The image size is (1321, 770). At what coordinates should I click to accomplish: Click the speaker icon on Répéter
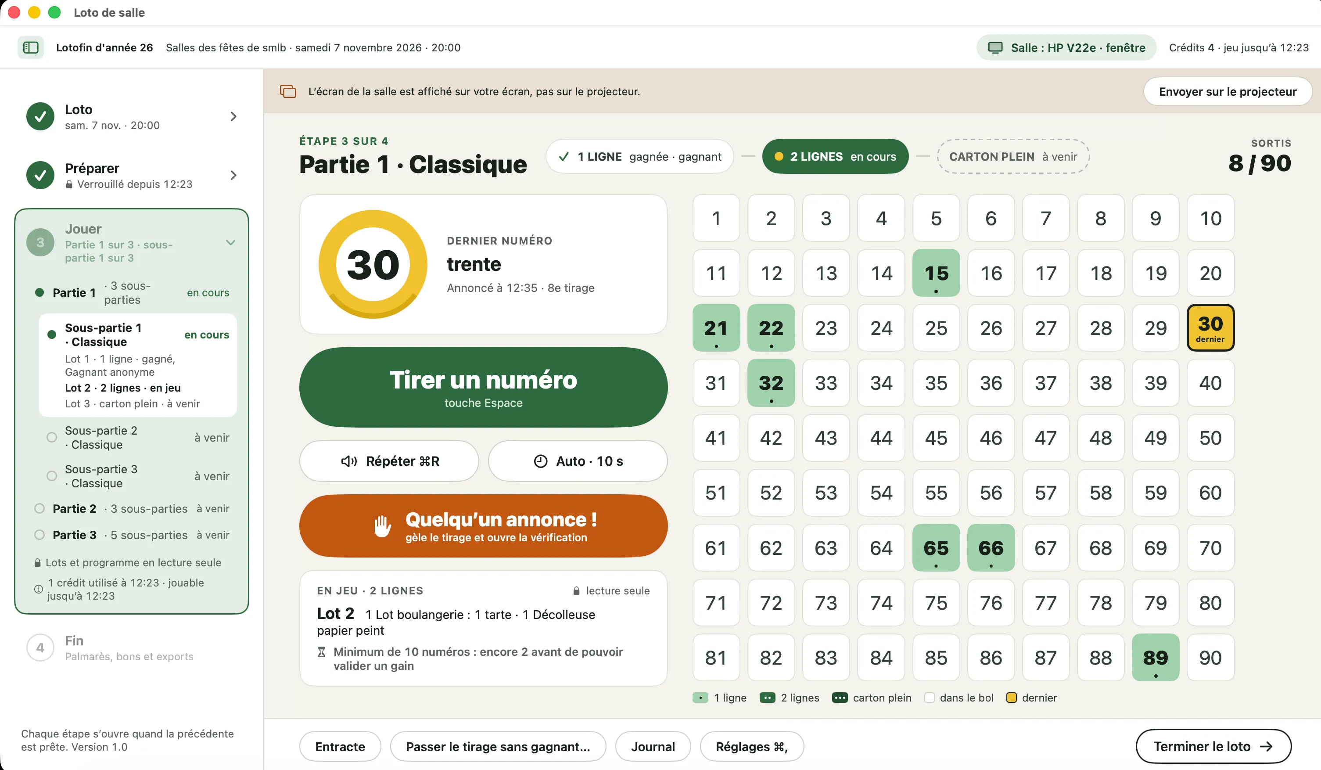pos(349,461)
